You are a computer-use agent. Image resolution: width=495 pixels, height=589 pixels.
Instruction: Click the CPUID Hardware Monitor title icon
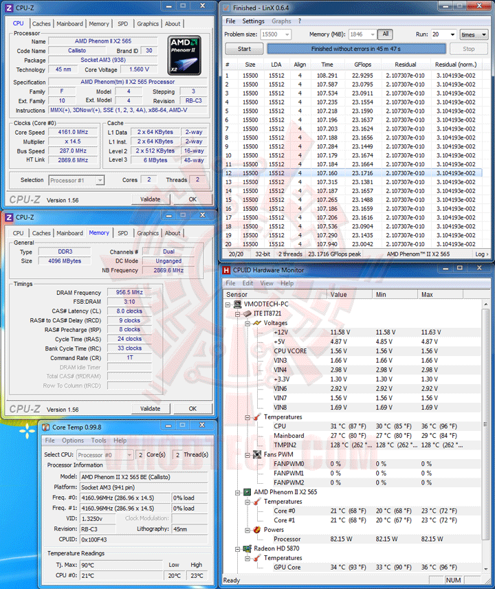coord(226,270)
